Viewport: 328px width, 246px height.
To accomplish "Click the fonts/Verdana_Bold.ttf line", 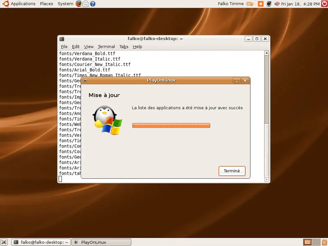I will (x=87, y=54).
